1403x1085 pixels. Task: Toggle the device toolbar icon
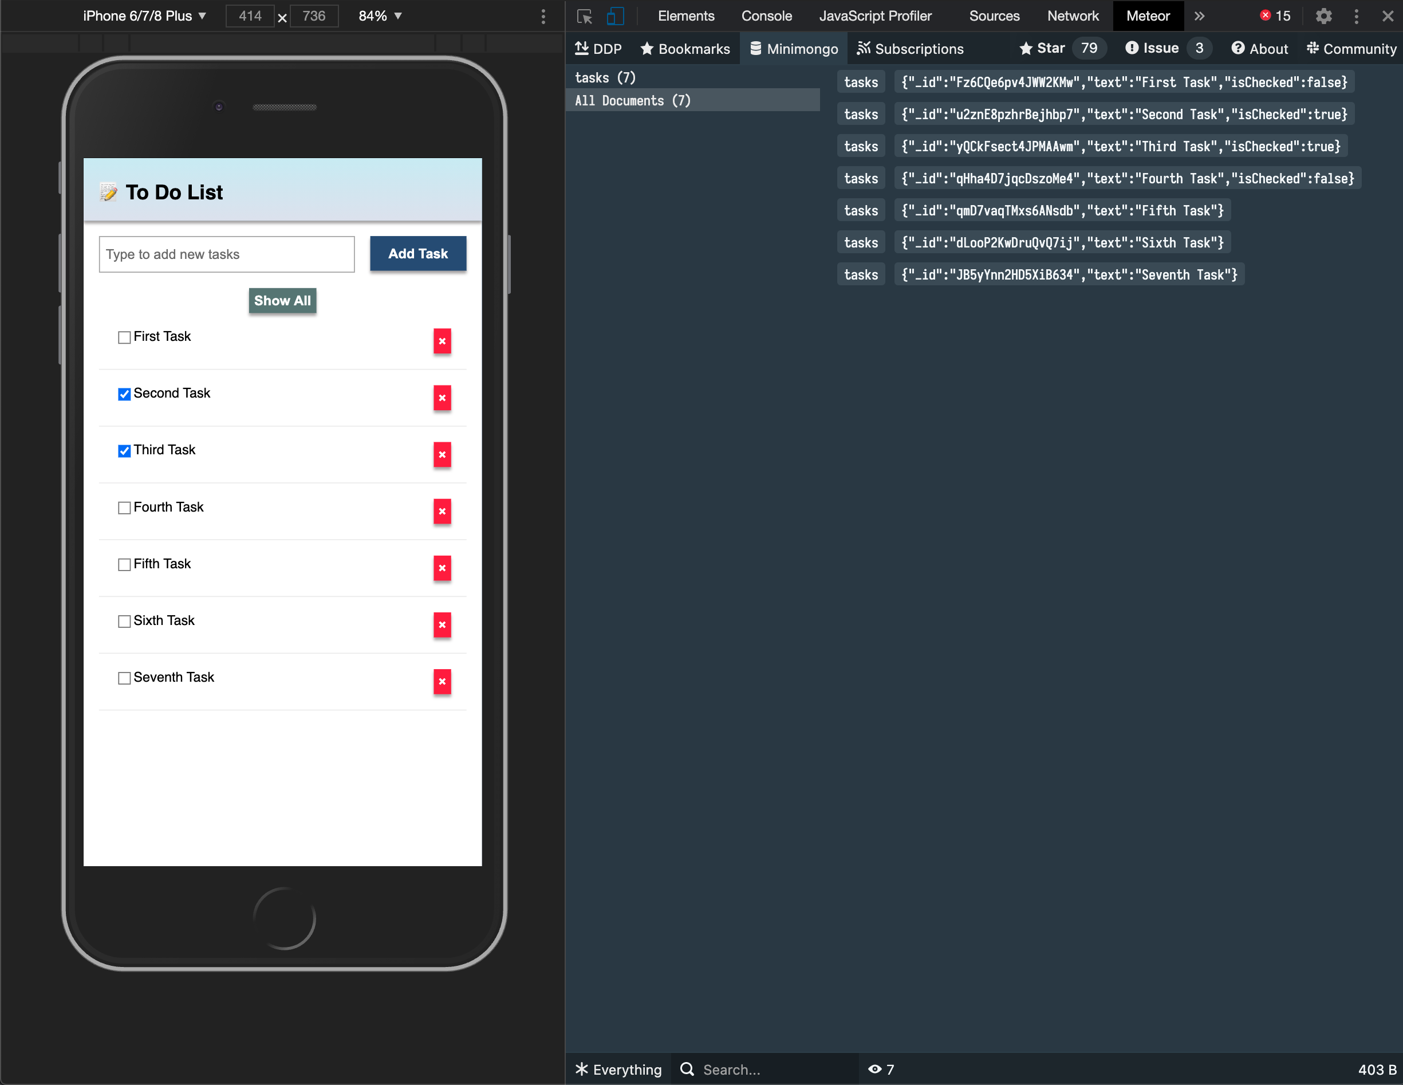tap(615, 16)
